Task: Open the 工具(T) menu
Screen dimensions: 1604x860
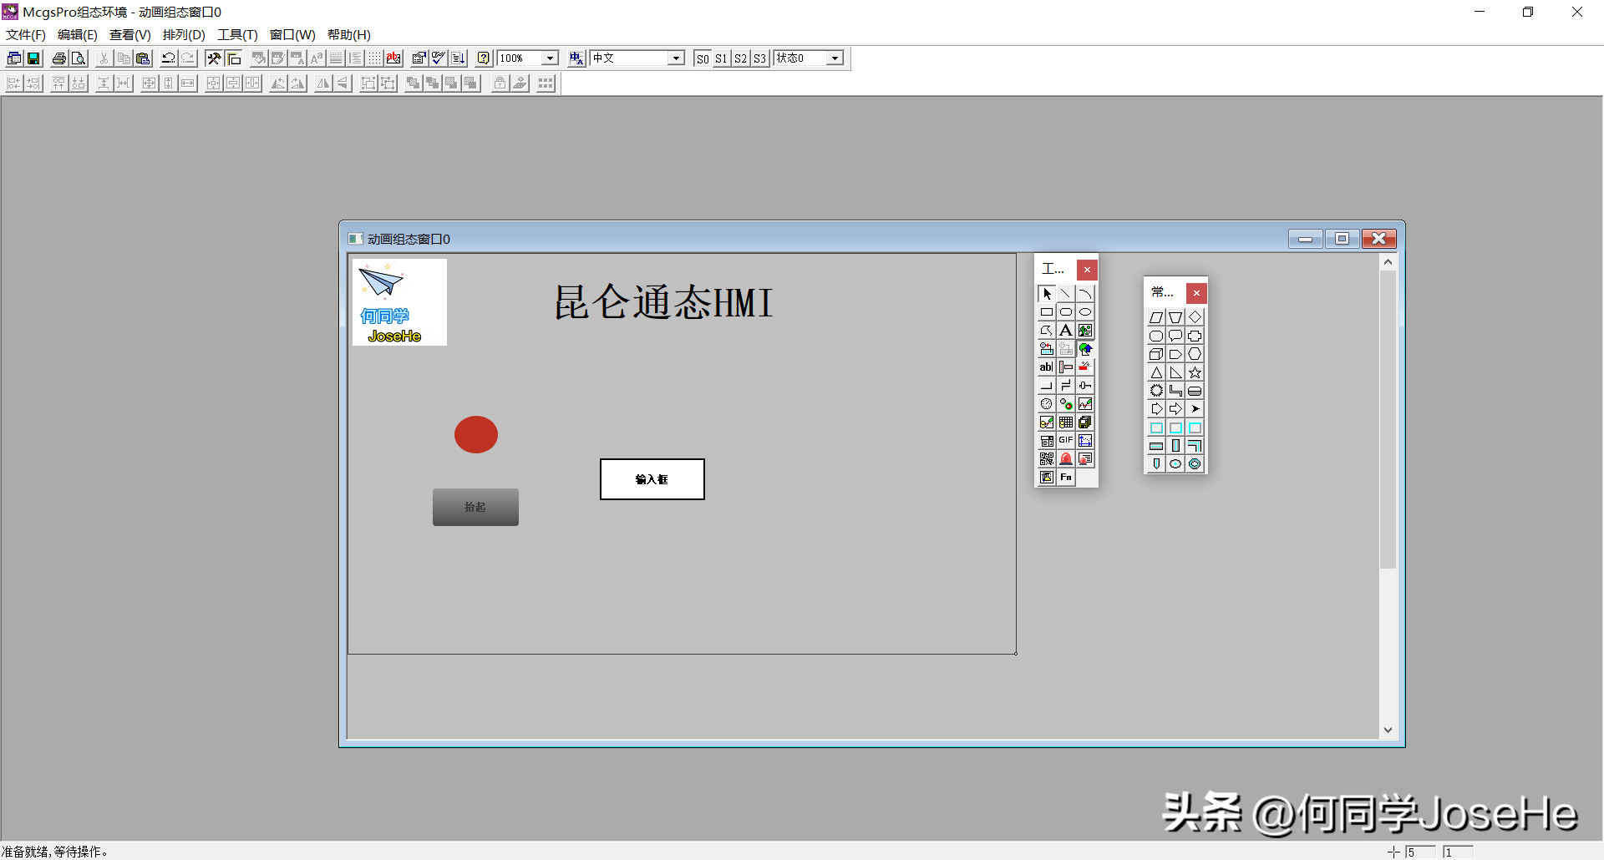Action: click(x=237, y=35)
